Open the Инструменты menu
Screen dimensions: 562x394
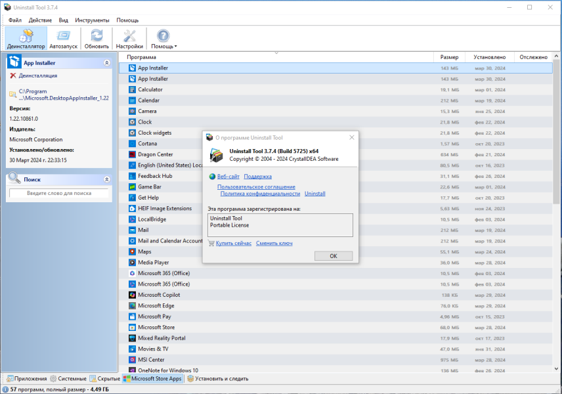92,20
